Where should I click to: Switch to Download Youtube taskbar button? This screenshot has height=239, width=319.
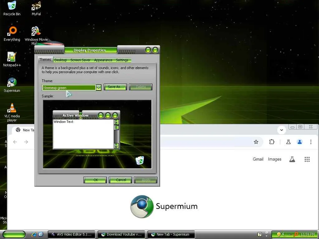121,235
